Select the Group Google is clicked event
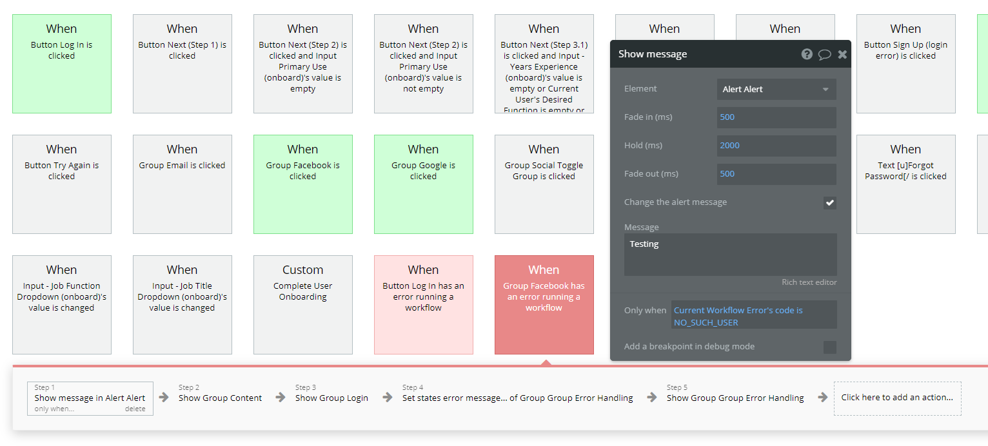The image size is (988, 446). pos(423,184)
